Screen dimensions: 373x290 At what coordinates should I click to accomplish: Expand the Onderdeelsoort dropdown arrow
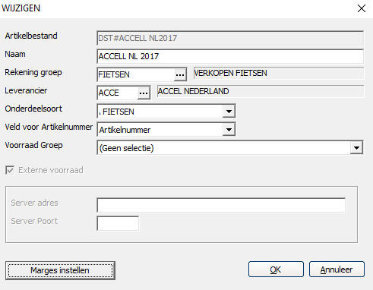click(x=229, y=111)
